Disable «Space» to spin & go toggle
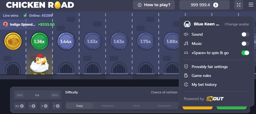256x114 pixels. [245, 53]
